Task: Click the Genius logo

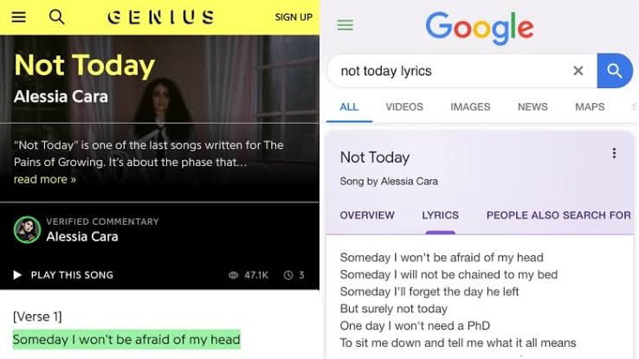Action: [160, 17]
